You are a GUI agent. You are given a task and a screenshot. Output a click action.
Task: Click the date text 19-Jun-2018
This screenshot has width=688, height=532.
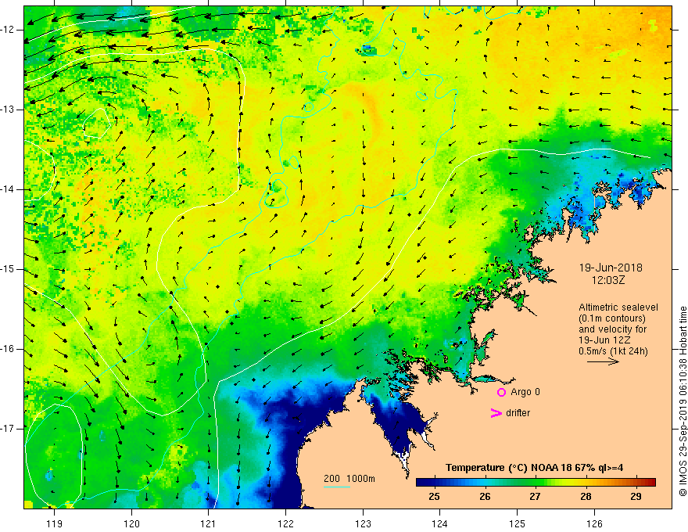(x=611, y=268)
